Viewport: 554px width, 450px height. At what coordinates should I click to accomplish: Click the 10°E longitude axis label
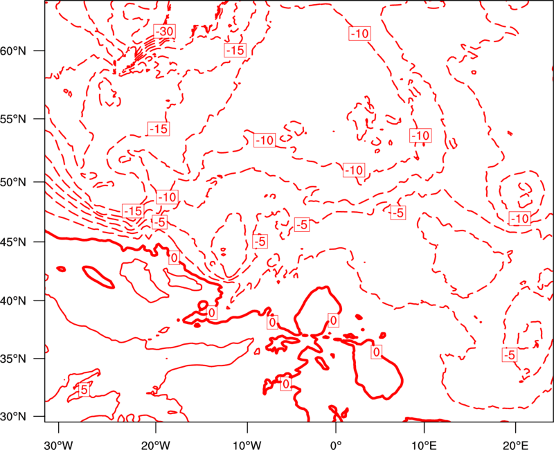click(x=424, y=444)
